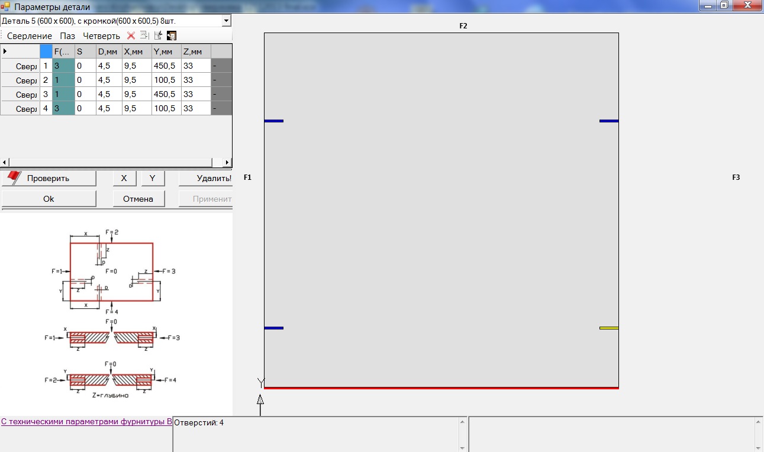
Task: Click the Отмена button
Action: coord(138,199)
